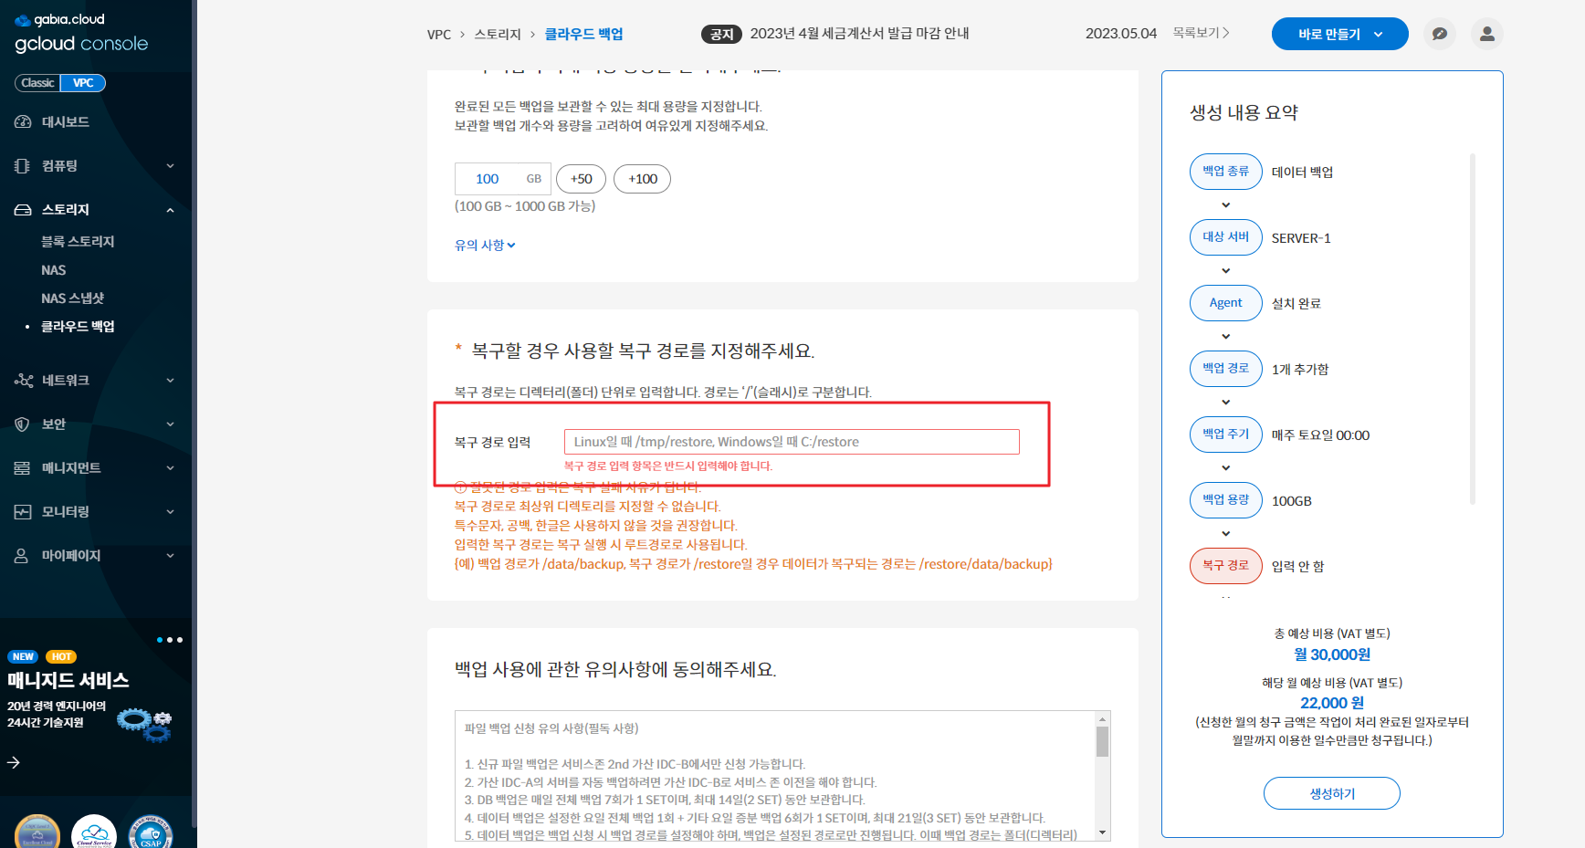Expand the 네트워크 menu chevron
The height and width of the screenshot is (848, 1585).
pyautogui.click(x=170, y=381)
